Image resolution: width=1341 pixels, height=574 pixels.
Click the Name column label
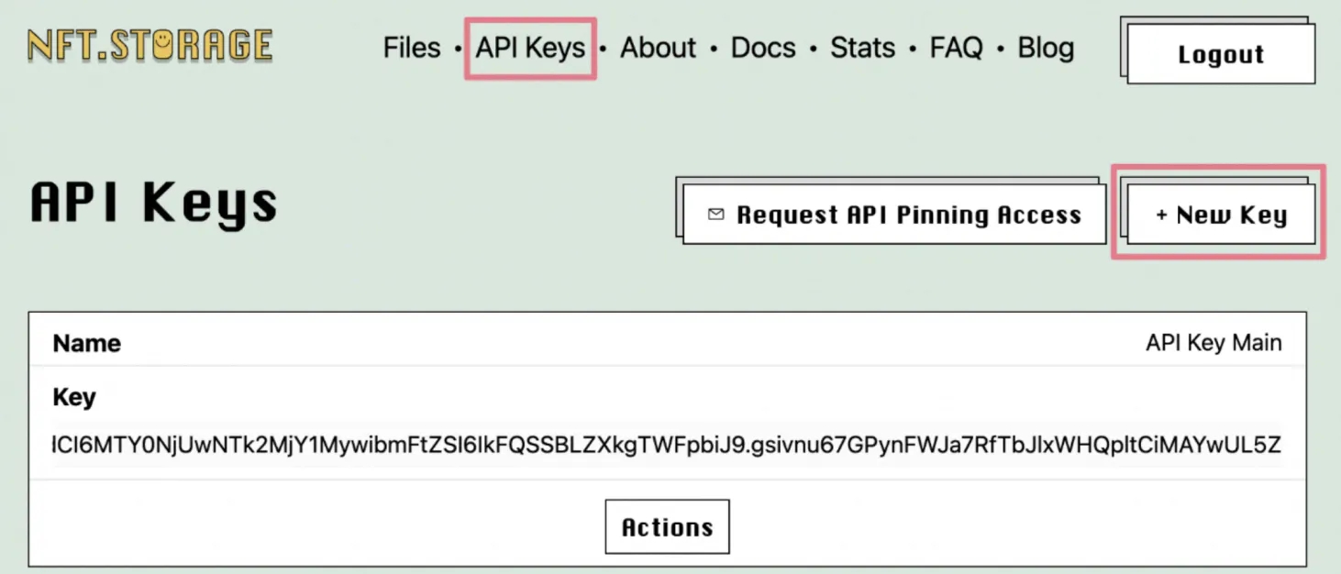(87, 343)
